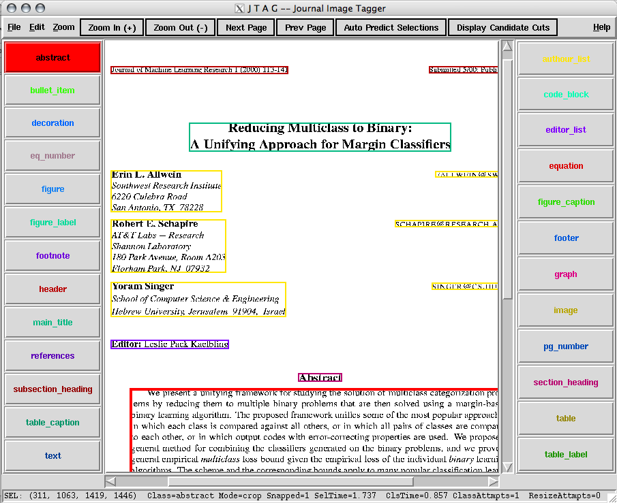Viewport: 617px width, 503px height.
Task: Select the figure_caption class button
Action: pyautogui.click(x=566, y=202)
